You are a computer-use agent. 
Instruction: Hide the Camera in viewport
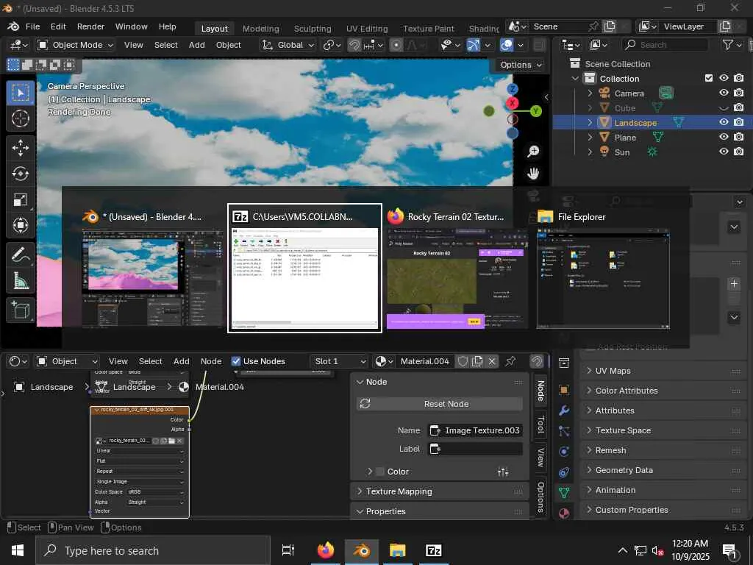[724, 92]
